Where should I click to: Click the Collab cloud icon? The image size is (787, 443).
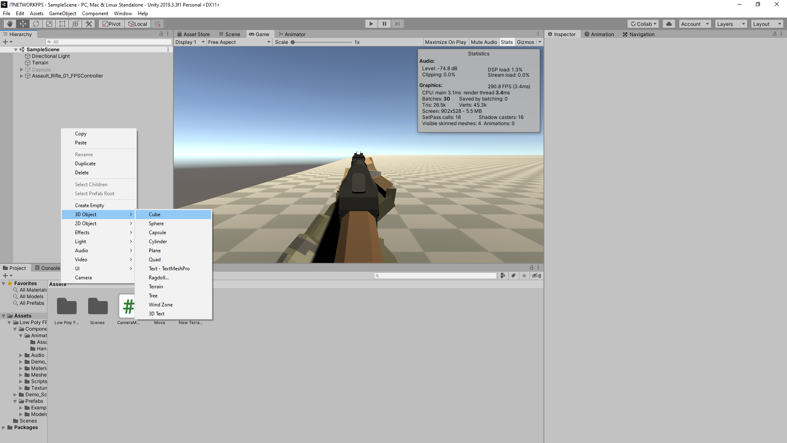coord(669,23)
